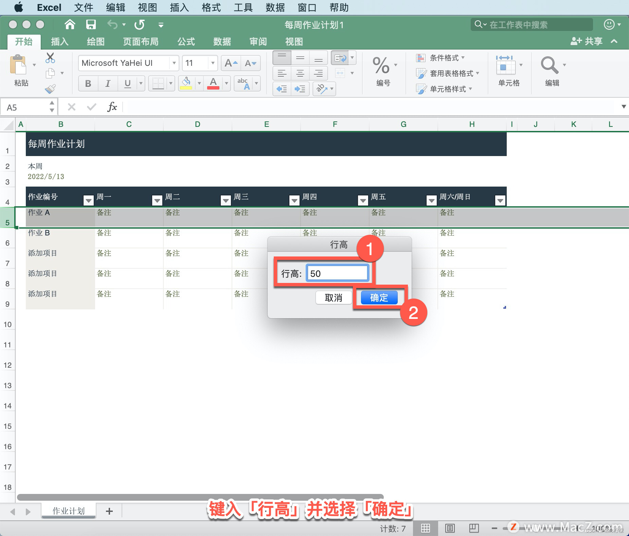Click the row height input field

(337, 273)
